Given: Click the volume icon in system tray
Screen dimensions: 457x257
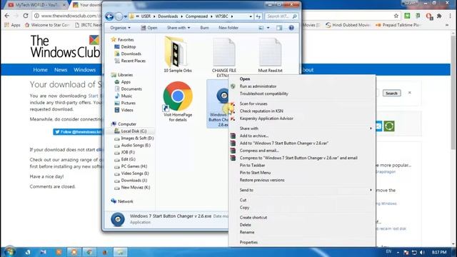Looking at the screenshot, I should pos(423,252).
